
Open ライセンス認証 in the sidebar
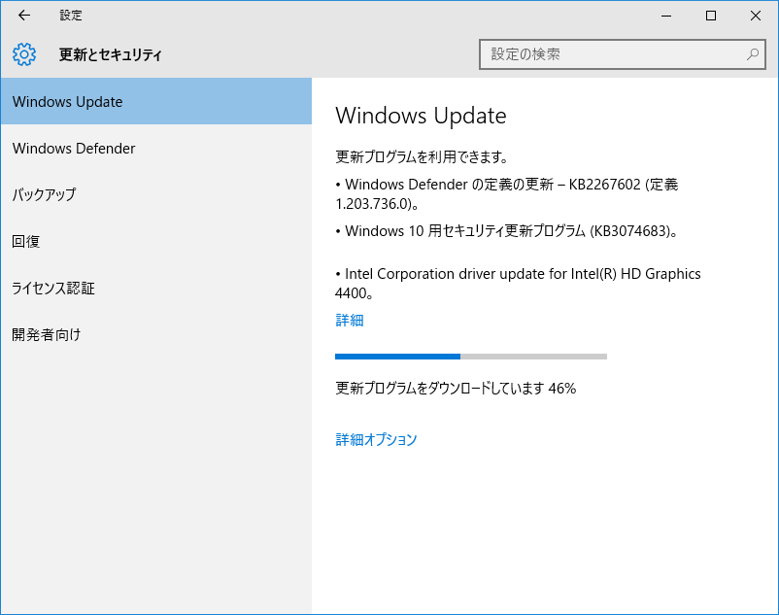[156, 289]
